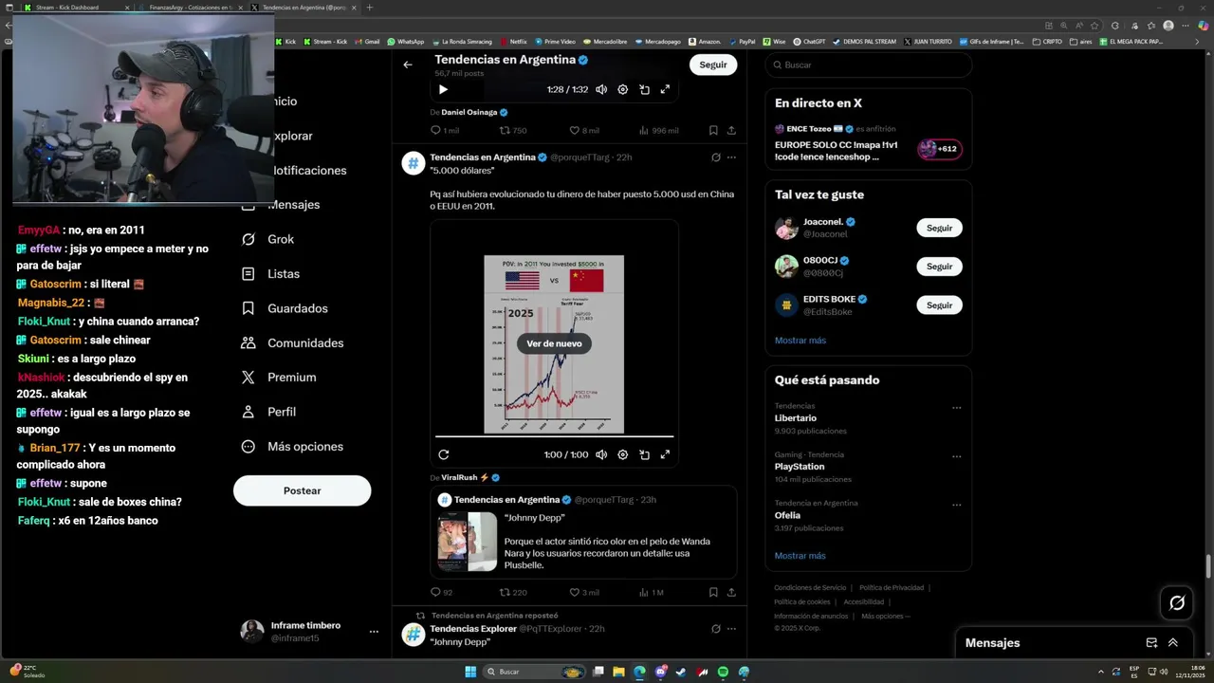Open picture-in-picture on the 1:28 / 1:32 video
The image size is (1214, 683).
coord(644,89)
